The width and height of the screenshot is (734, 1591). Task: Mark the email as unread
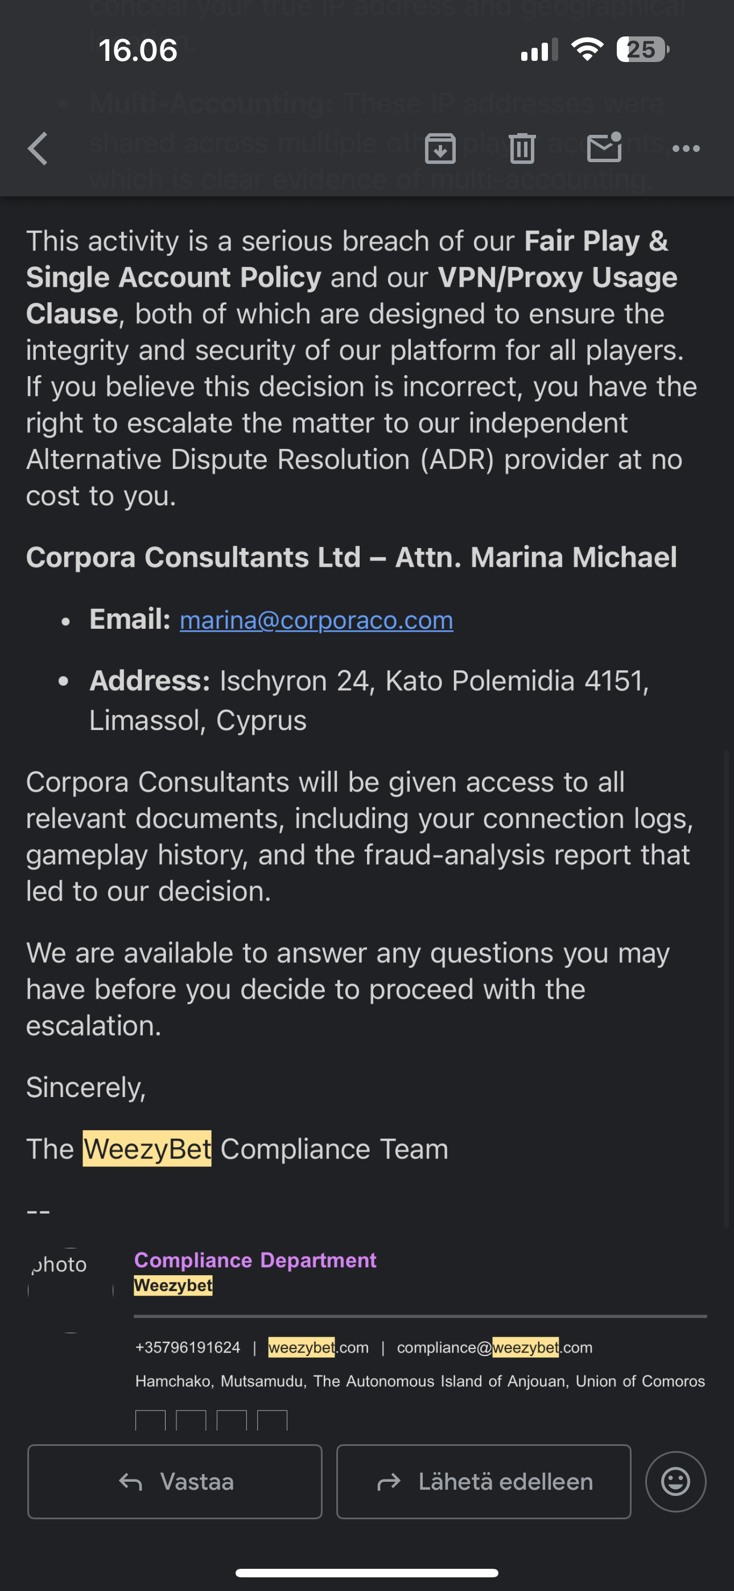(604, 148)
